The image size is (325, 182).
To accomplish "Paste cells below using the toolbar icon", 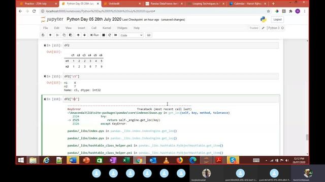I will [x=71, y=35].
